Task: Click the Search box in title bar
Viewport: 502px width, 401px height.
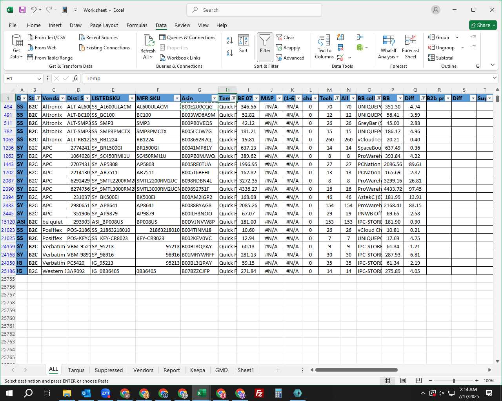Action: click(x=255, y=10)
